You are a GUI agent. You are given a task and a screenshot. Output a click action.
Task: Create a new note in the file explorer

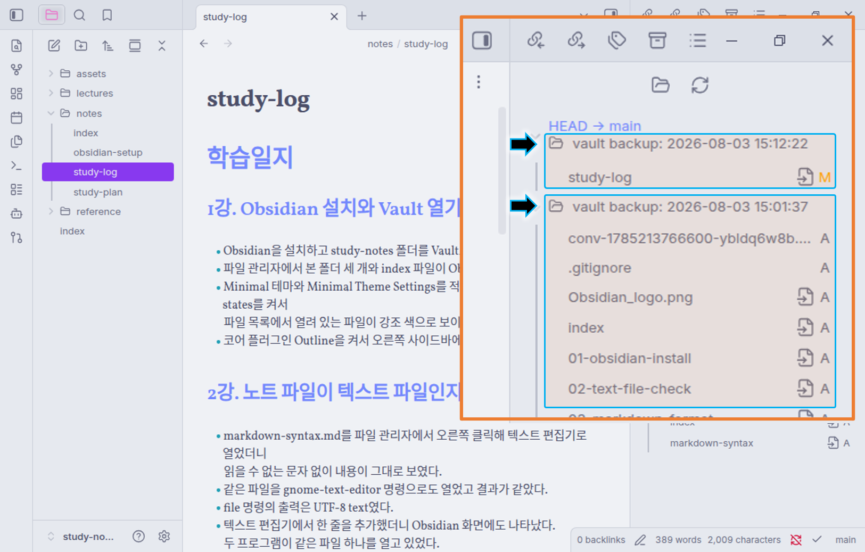click(x=54, y=46)
